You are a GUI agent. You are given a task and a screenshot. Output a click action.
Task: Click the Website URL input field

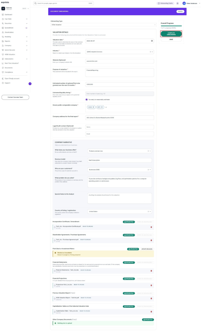click(x=119, y=61)
